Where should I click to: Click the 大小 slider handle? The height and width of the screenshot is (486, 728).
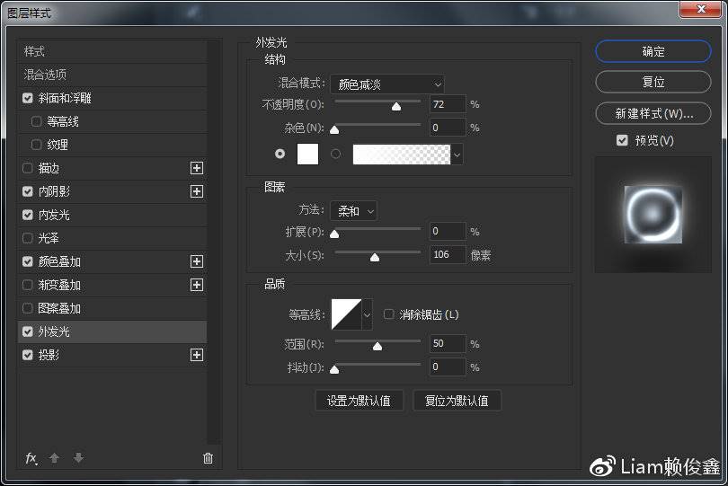(x=375, y=257)
